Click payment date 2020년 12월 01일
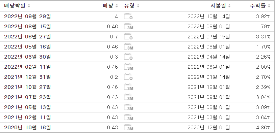 click(x=209, y=128)
